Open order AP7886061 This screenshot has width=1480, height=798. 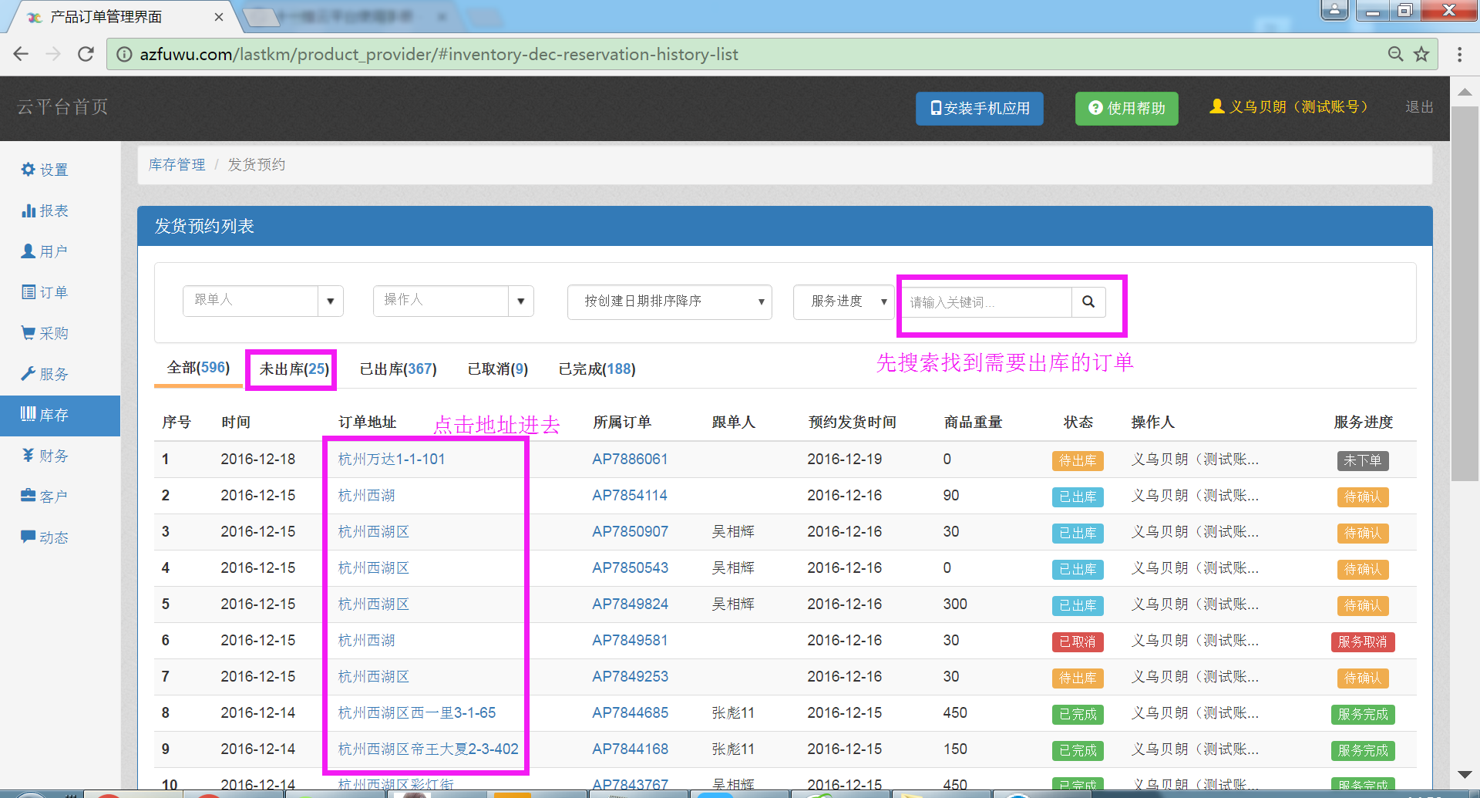pyautogui.click(x=630, y=459)
